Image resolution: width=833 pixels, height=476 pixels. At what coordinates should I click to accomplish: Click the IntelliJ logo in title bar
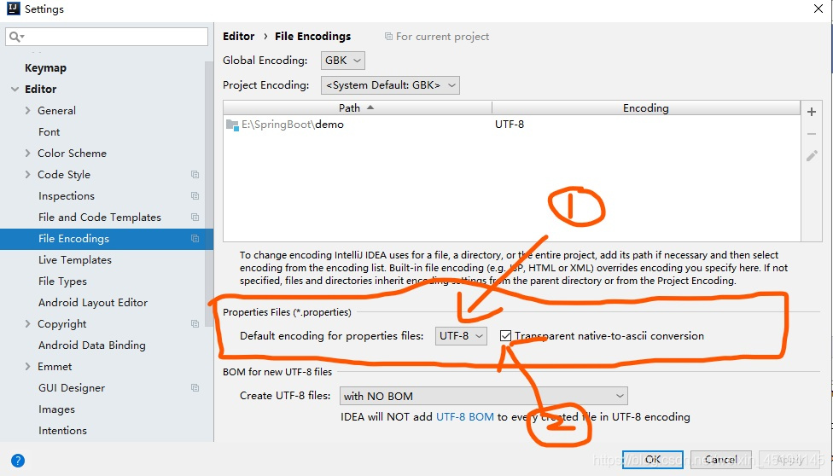coord(14,9)
